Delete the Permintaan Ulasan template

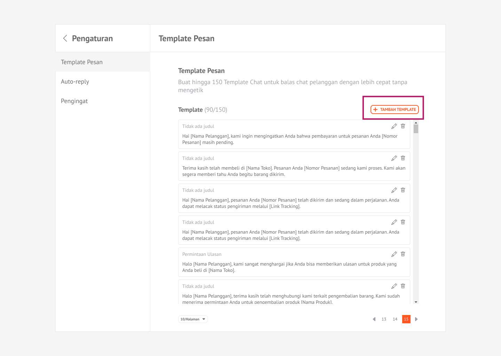point(403,254)
